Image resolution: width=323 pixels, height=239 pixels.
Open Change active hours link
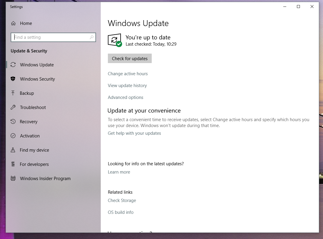click(128, 74)
